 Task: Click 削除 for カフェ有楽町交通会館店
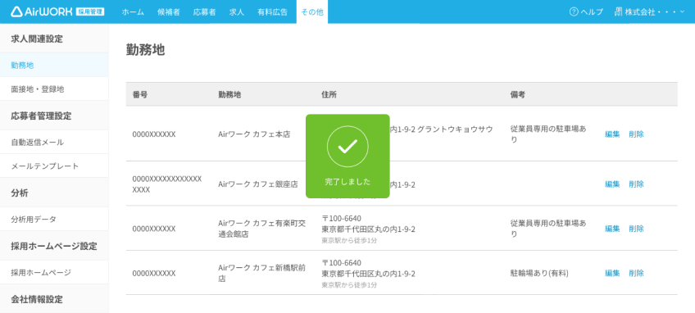click(x=636, y=229)
